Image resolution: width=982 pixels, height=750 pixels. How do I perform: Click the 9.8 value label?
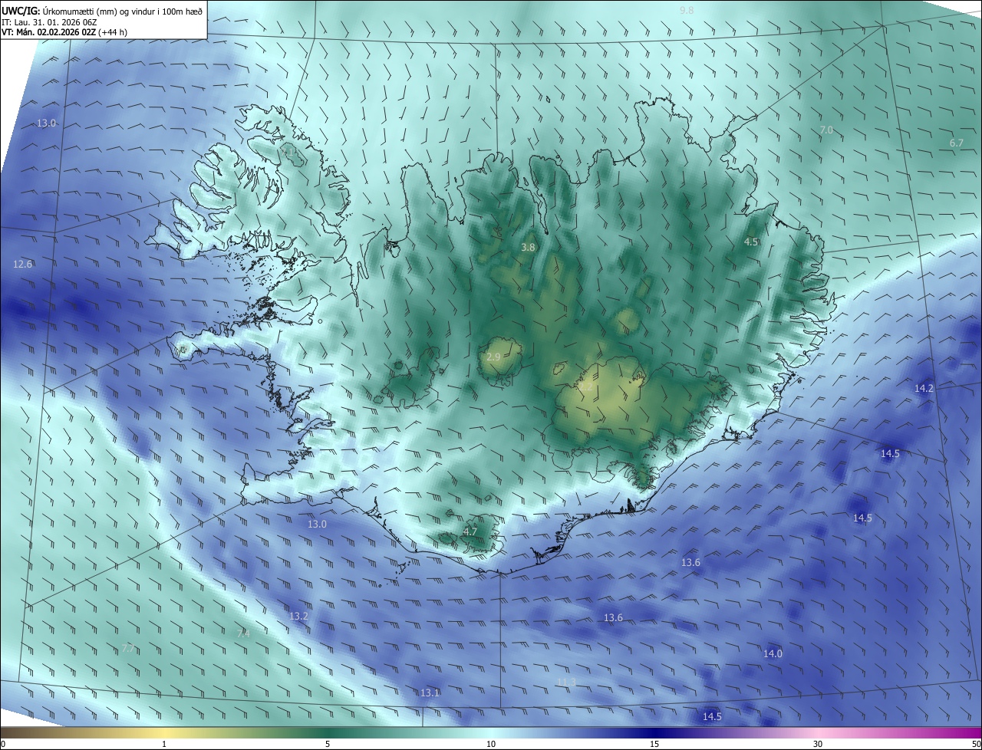687,10
